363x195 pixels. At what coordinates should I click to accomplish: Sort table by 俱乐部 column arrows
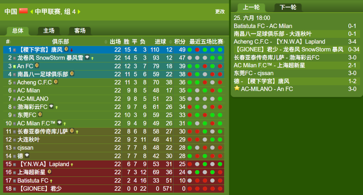tap(106, 42)
